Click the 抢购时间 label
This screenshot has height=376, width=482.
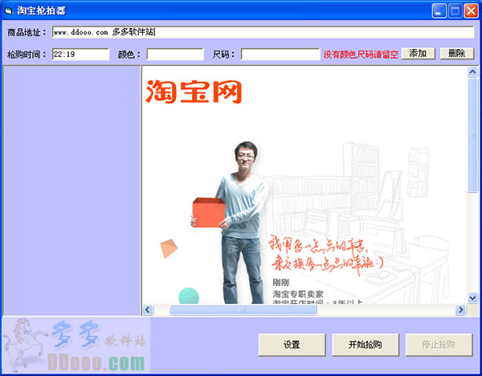27,55
